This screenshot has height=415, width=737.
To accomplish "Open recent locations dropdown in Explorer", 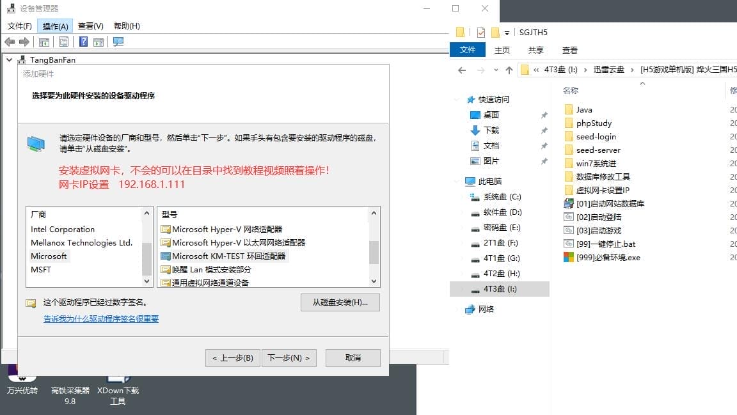I will 496,70.
